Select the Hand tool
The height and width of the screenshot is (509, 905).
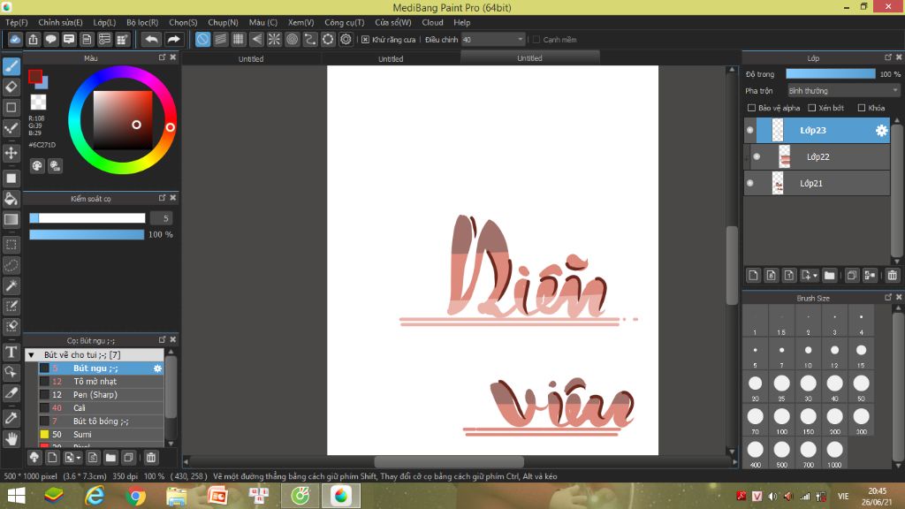tap(11, 439)
